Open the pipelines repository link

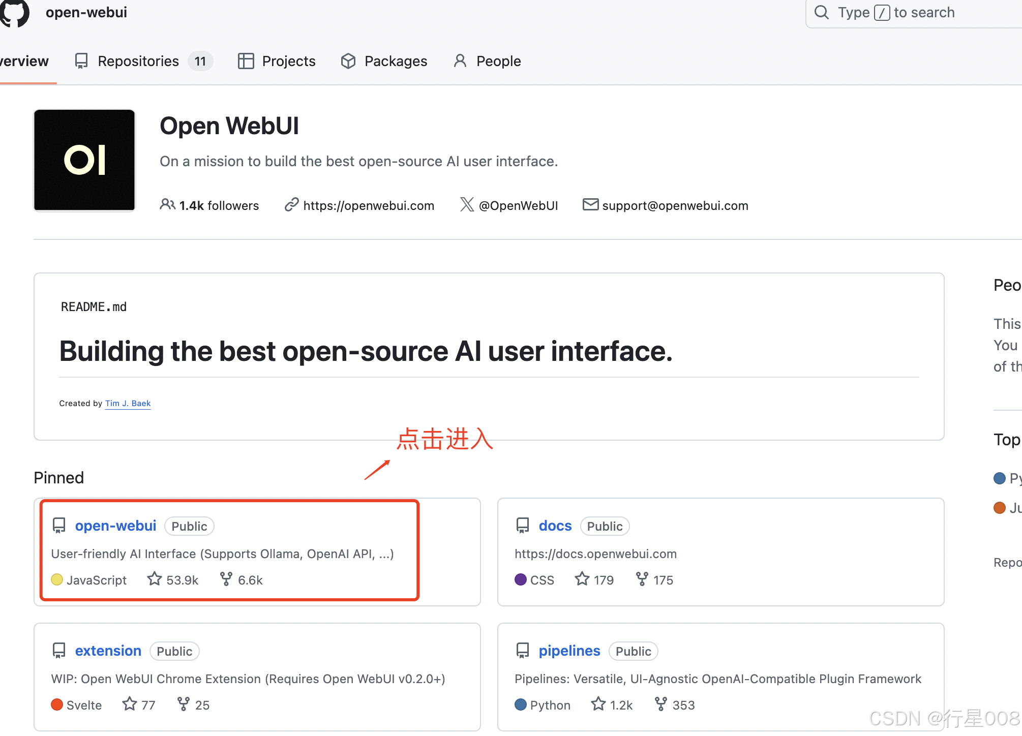click(569, 651)
